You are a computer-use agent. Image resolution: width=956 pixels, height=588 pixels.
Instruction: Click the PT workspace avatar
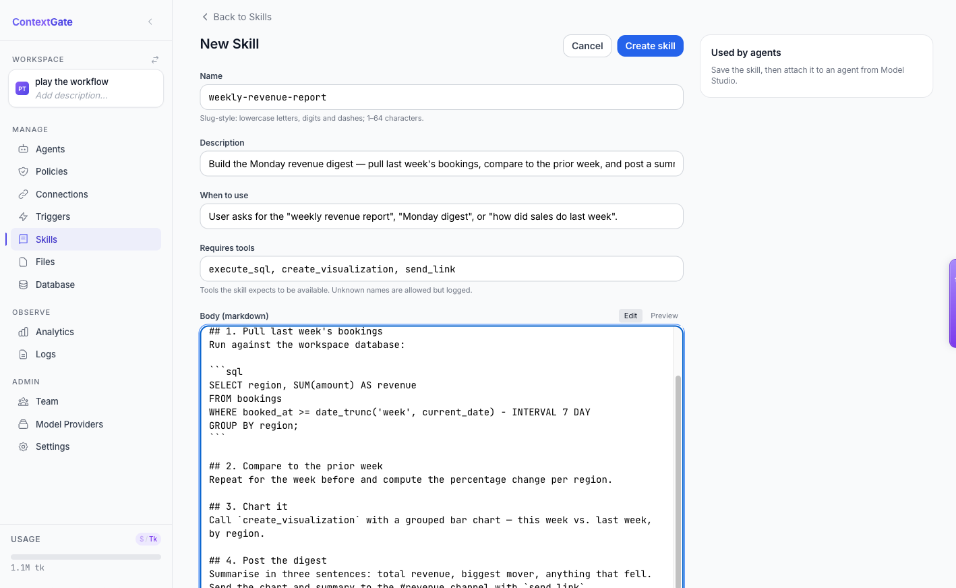click(x=22, y=88)
